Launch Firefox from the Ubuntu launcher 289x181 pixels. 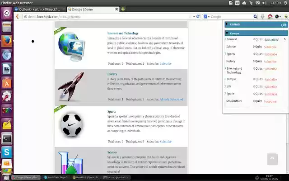(x=7, y=41)
